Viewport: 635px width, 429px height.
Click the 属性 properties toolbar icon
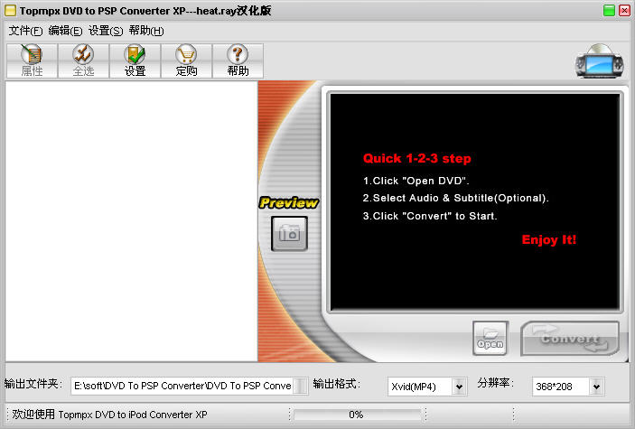tap(32, 61)
